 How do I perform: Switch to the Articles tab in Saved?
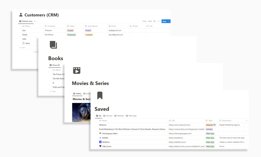pos(108,116)
